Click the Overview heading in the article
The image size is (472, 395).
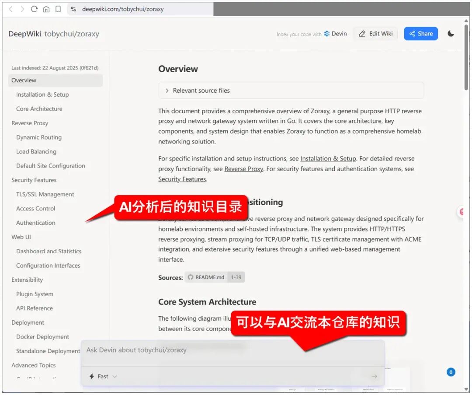pyautogui.click(x=178, y=69)
